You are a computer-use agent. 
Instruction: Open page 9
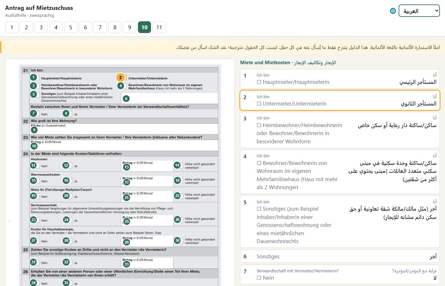tap(130, 27)
